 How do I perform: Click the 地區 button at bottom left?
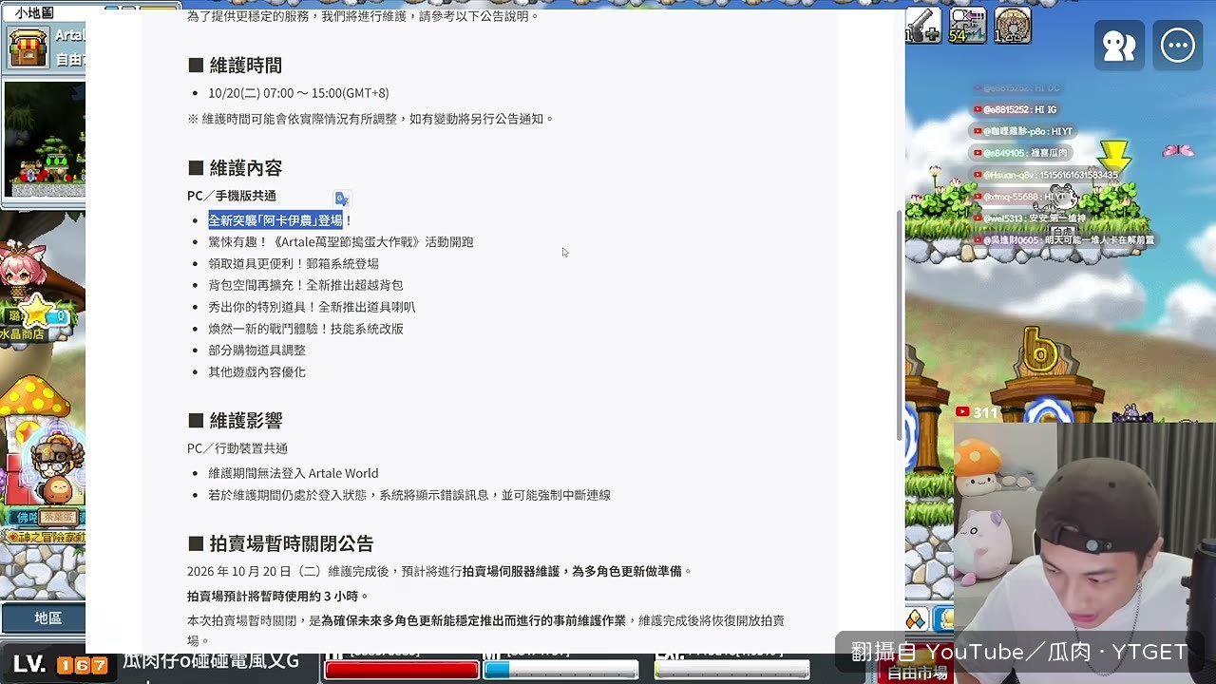tap(47, 617)
